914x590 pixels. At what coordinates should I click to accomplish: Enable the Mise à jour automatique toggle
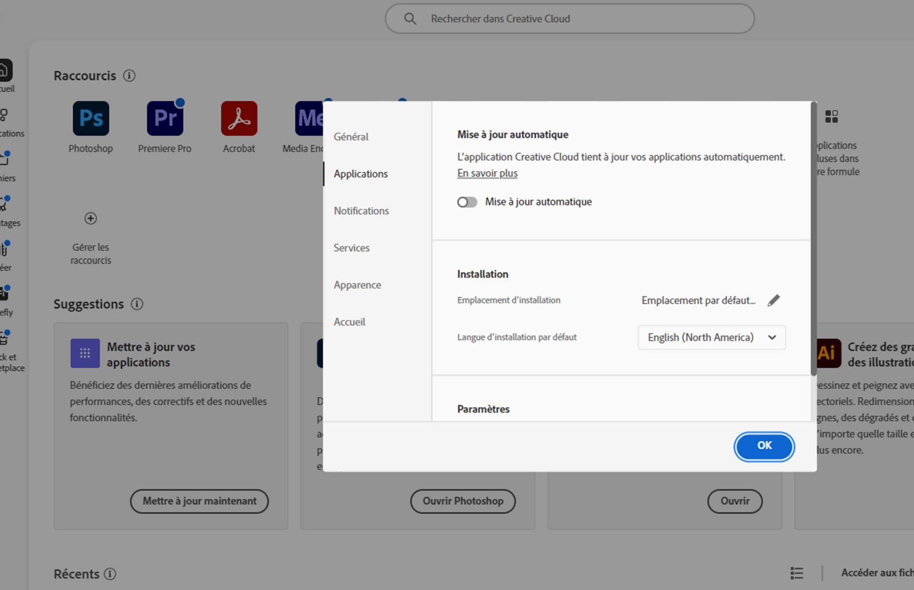(467, 202)
